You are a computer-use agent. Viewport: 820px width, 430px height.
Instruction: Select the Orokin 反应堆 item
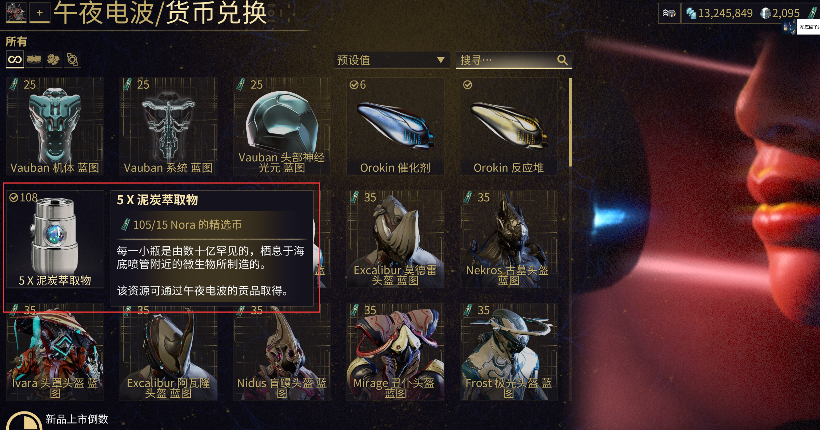(509, 126)
